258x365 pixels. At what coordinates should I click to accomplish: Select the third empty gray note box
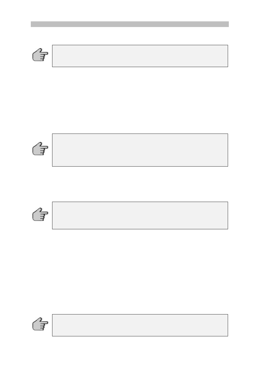(x=140, y=215)
